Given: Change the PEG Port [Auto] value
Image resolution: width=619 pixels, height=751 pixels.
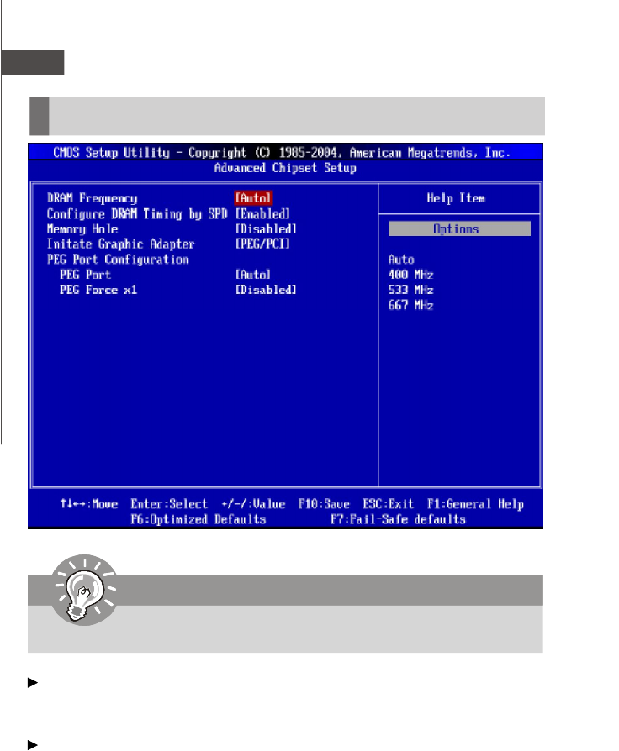Looking at the screenshot, I should pyautogui.click(x=253, y=275).
